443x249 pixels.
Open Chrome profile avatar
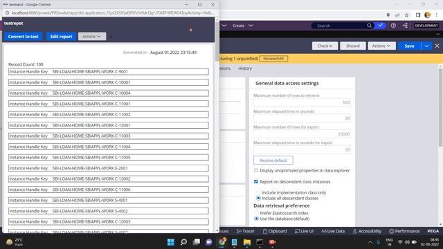tap(428, 15)
